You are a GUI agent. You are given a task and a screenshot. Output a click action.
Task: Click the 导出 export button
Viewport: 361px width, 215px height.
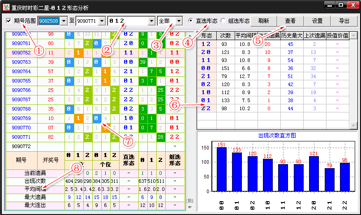point(344,21)
